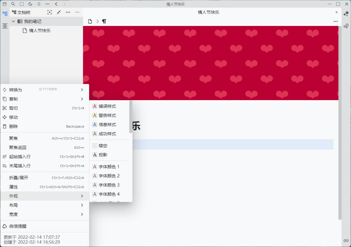Expand the 复制 submenu
The width and height of the screenshot is (351, 247).
point(45,99)
